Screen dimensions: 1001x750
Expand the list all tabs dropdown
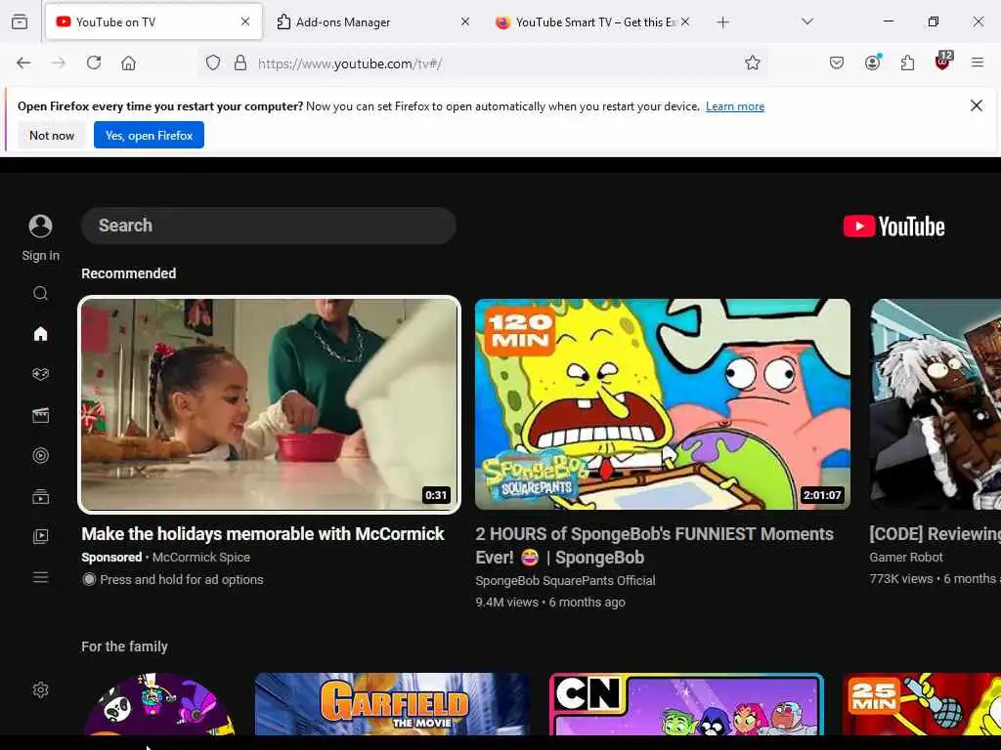tap(807, 21)
